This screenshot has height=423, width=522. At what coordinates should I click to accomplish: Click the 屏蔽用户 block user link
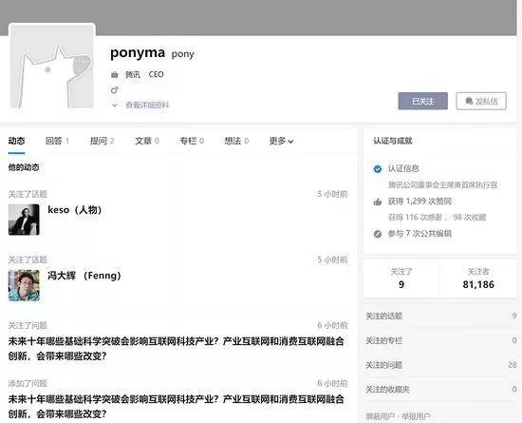click(380, 416)
